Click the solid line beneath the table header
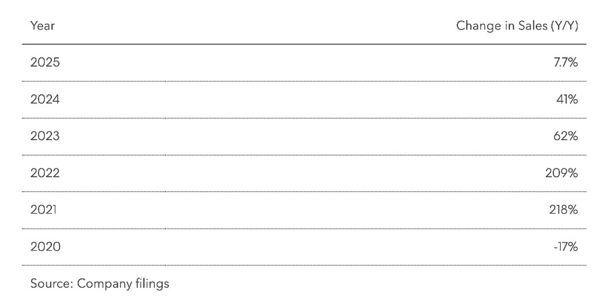 coord(304,44)
